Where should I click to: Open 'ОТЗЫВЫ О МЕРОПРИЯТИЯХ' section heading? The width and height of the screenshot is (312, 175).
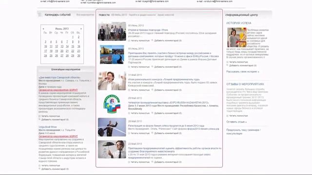click(245, 84)
